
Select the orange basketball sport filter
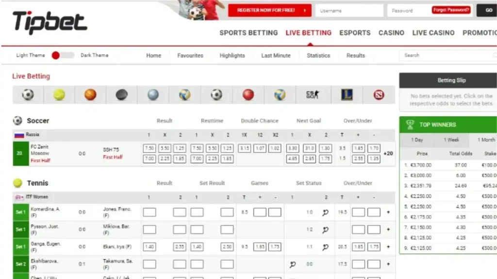coord(90,94)
